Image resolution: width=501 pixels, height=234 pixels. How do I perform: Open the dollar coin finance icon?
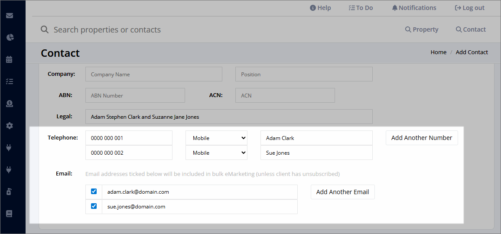(10, 104)
